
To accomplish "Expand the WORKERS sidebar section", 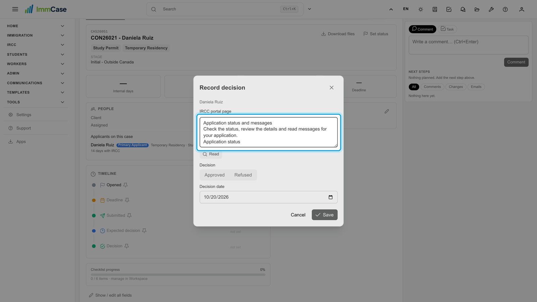I will click(x=35, y=64).
